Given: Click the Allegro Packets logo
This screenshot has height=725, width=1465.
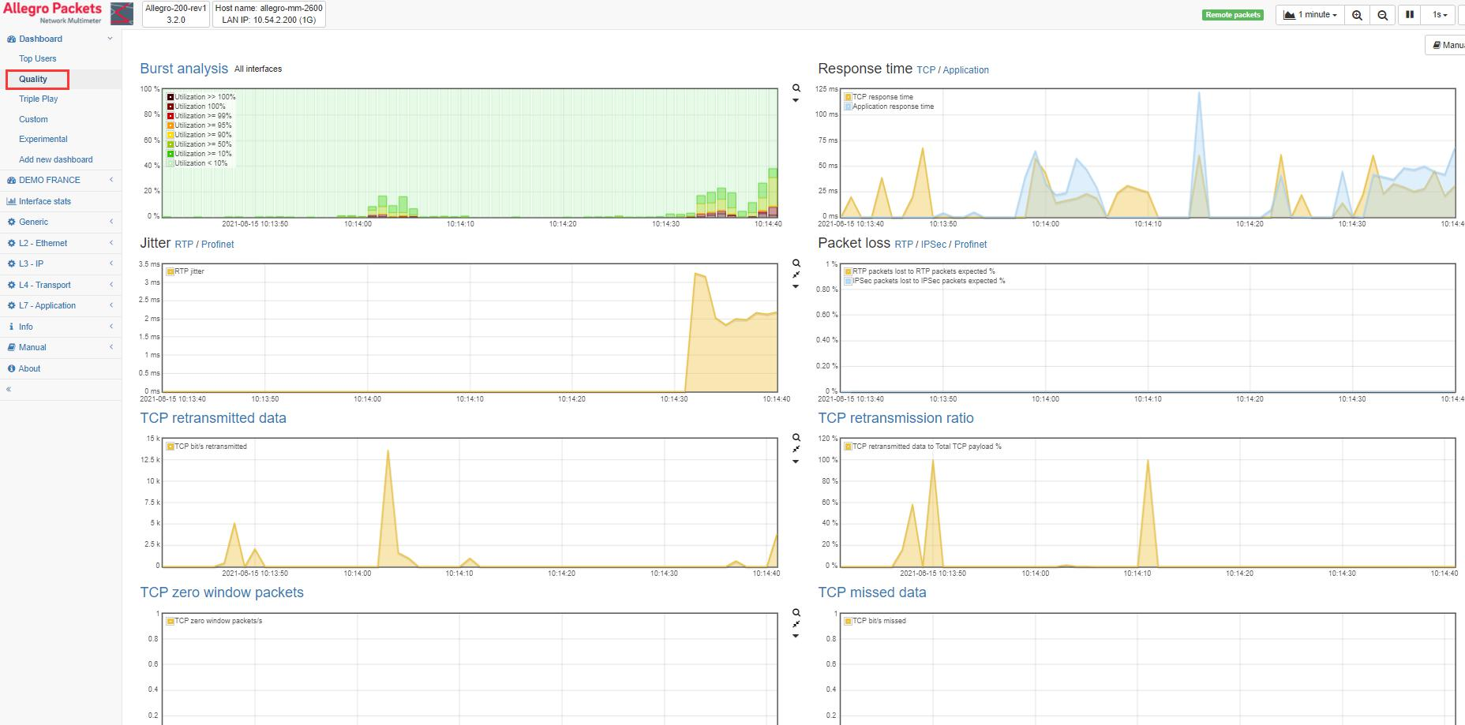Looking at the screenshot, I should pos(53,13).
